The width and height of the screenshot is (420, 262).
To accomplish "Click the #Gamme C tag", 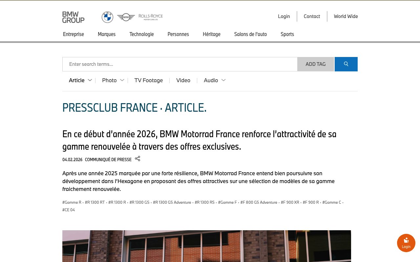I will [332, 202].
